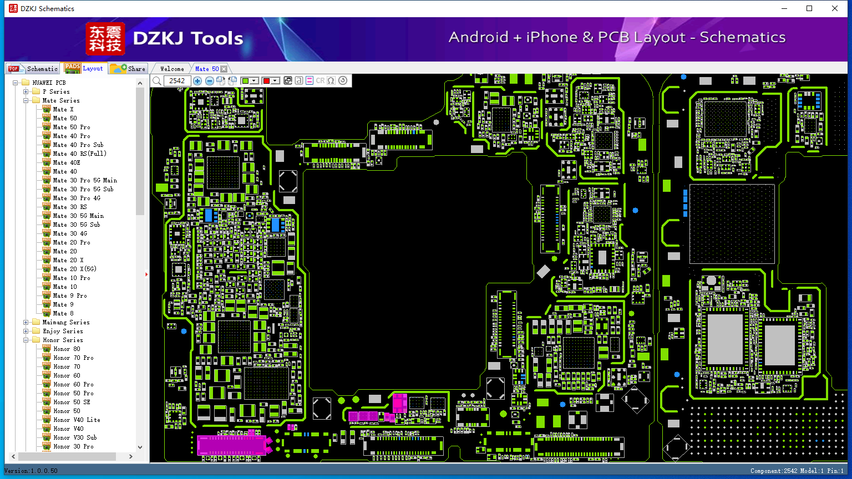Click the DZKJ app icon in title bar

(x=13, y=8)
